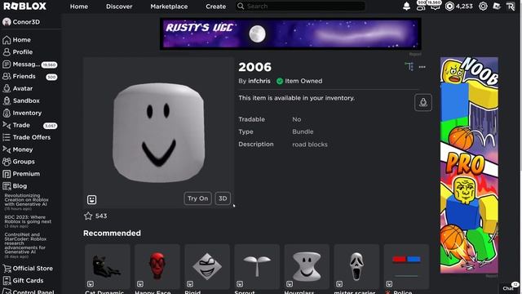Viewport: 522px width, 294px height.
Task: Click the Blog icon in sidebar
Action: tap(7, 186)
